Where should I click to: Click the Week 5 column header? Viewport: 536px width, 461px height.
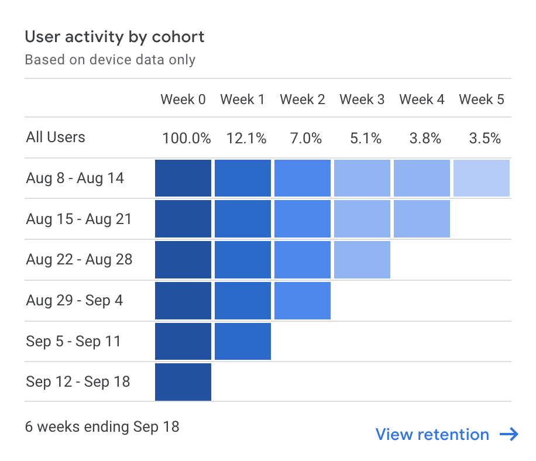[481, 99]
